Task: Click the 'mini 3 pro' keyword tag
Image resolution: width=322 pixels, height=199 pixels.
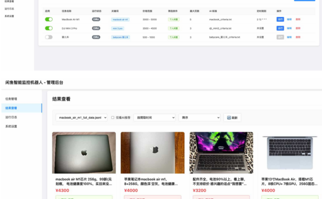Action: [118, 28]
